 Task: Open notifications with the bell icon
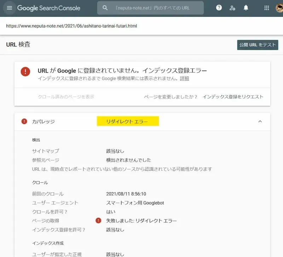pyautogui.click(x=246, y=7)
